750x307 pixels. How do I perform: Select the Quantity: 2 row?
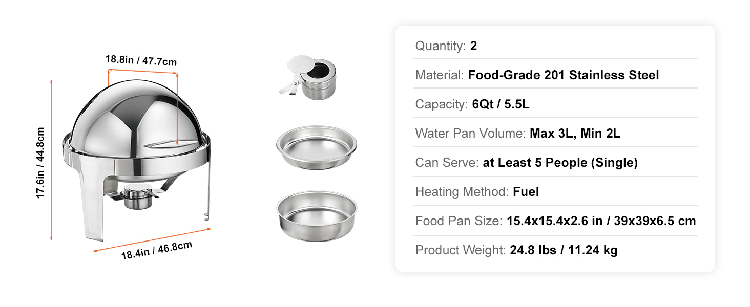tap(555, 46)
